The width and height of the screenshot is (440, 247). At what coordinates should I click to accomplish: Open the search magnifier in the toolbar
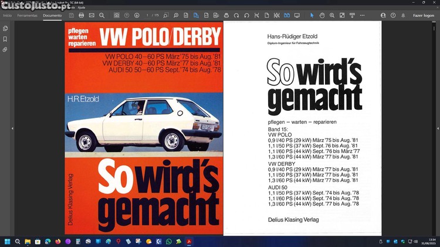click(101, 15)
